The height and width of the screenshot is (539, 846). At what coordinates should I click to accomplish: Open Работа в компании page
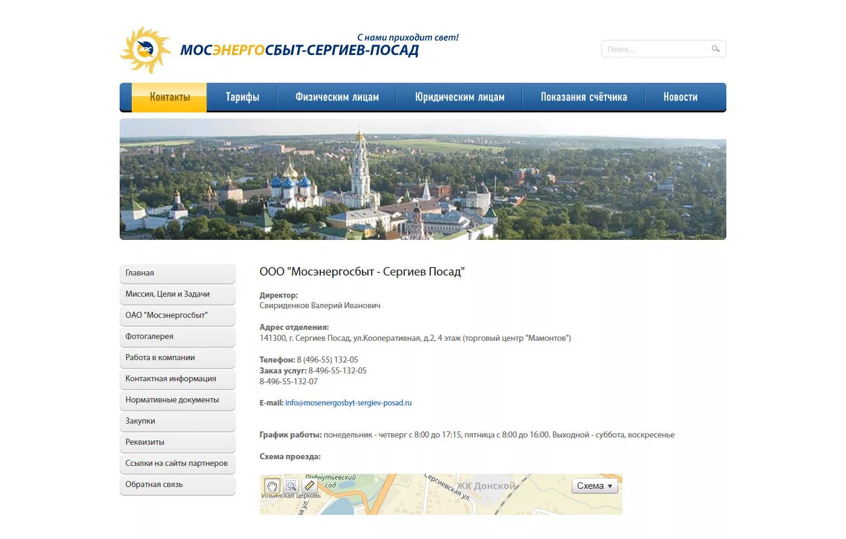coord(178,358)
